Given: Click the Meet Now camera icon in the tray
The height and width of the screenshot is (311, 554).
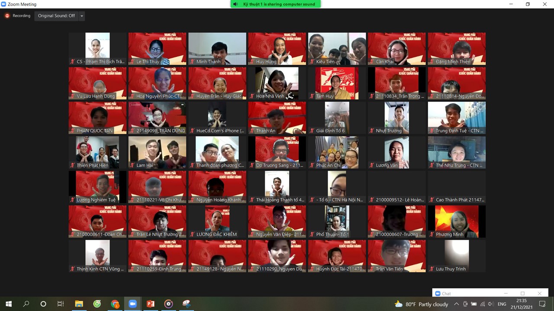Looking at the screenshot, I should tap(465, 304).
